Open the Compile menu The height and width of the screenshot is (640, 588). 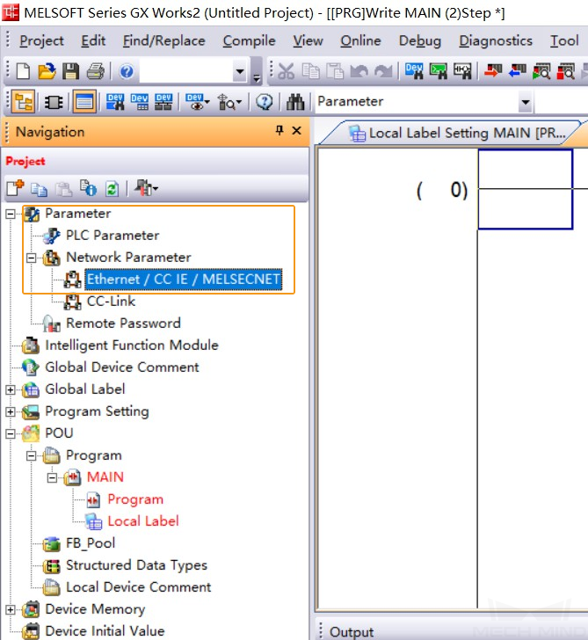pyautogui.click(x=249, y=40)
